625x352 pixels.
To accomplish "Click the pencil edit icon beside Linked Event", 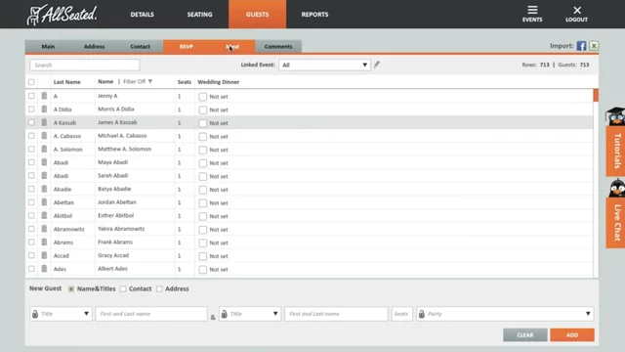I will click(377, 65).
